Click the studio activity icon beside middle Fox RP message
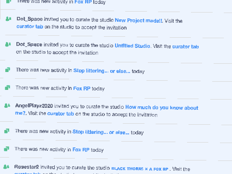The width and height of the screenshot is (232, 174). click(x=7, y=87)
